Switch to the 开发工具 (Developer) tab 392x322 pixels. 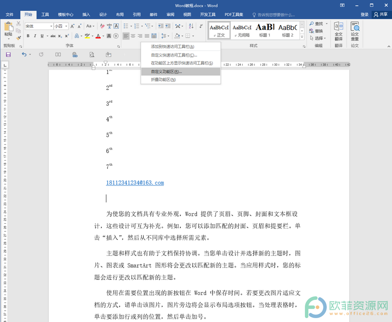click(x=207, y=14)
